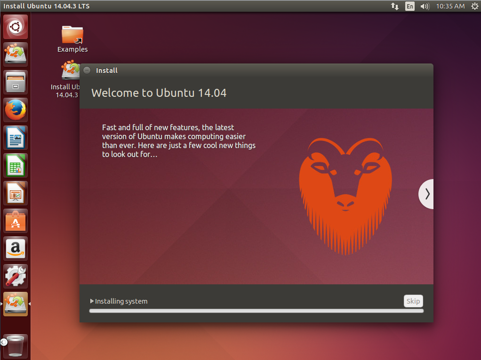Open the session power gear menu
This screenshot has width=481, height=360.
pos(474,6)
